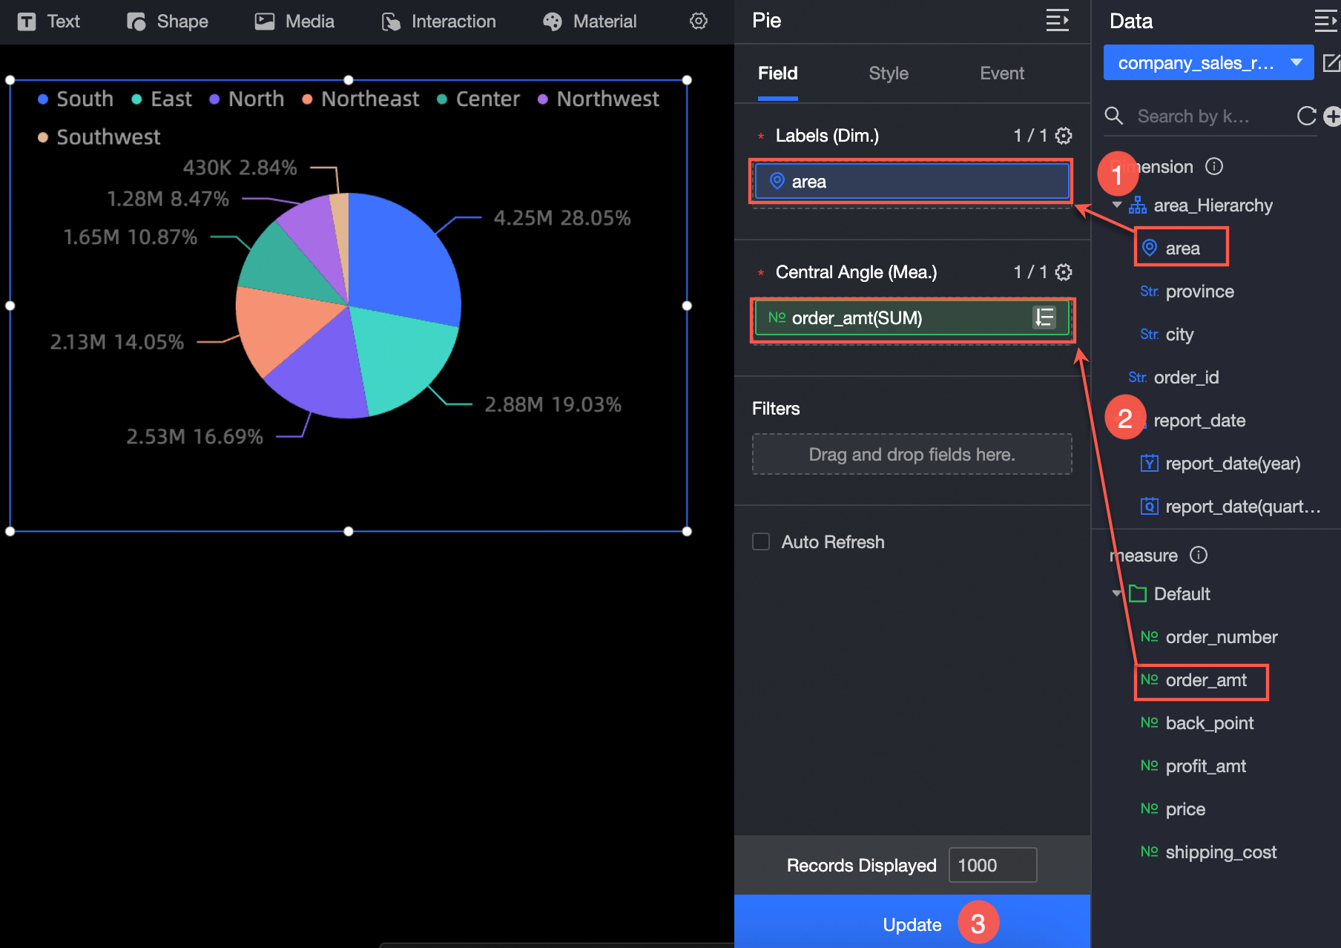1341x948 pixels.
Task: Select the city dimension field
Action: pyautogui.click(x=1167, y=335)
